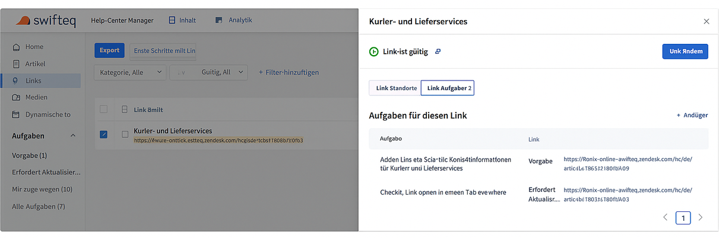The width and height of the screenshot is (719, 238).
Task: Open the URL ending ft/A03
Action: [628, 195]
